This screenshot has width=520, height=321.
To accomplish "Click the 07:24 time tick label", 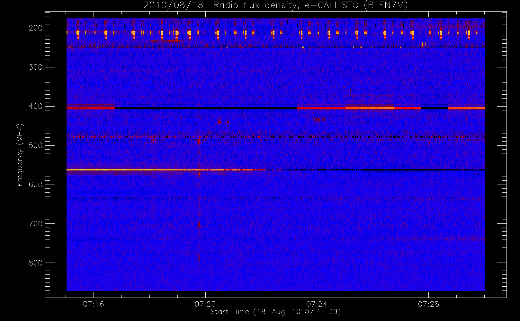I will point(317,304).
